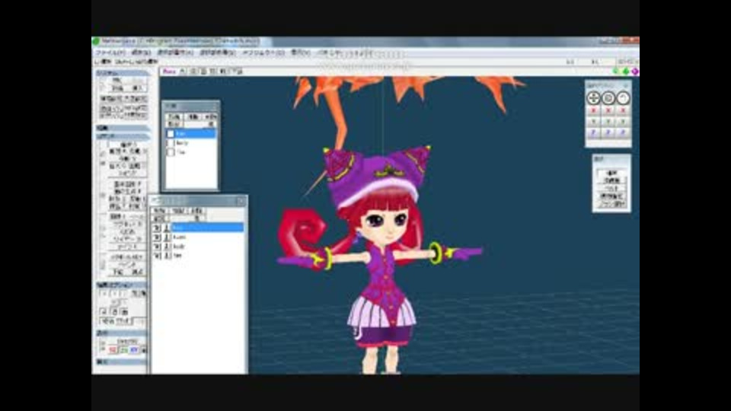
Task: Open the second menu (編集) in the menu bar
Action: 141,53
